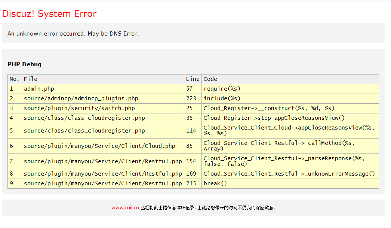The image size is (391, 228).
Task: Click the include(%s) code cell
Action: (222, 98)
